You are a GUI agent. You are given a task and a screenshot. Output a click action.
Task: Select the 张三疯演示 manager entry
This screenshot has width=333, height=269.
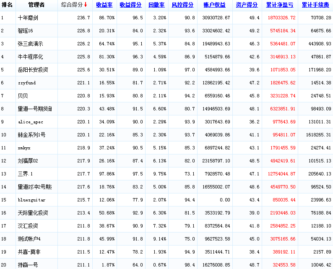click(x=31, y=44)
